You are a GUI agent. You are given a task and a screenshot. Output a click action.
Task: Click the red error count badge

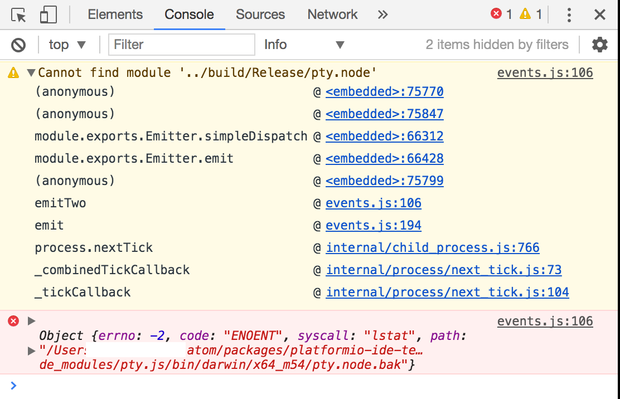point(501,14)
